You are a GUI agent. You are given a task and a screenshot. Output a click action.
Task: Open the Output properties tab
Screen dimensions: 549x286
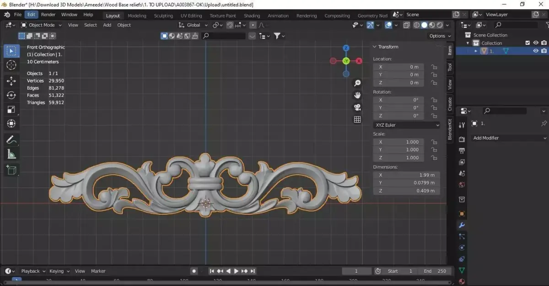pos(462,151)
